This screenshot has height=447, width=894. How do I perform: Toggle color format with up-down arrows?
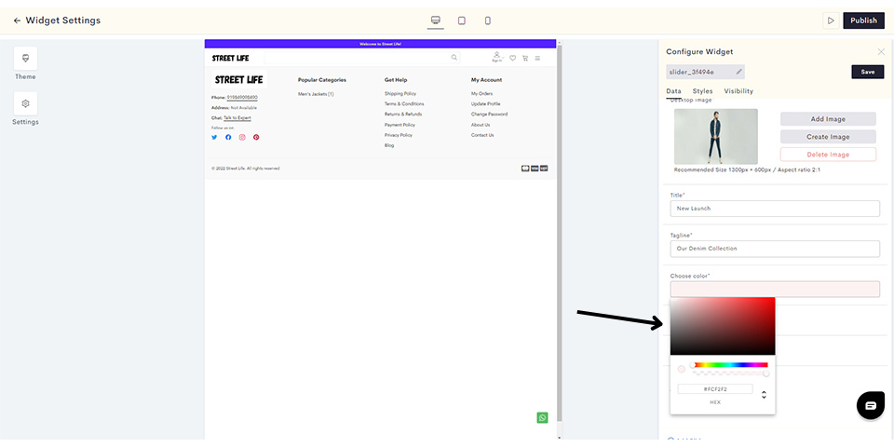764,395
